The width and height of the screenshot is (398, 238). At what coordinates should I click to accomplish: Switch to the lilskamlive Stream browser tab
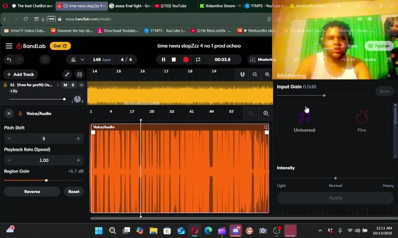coord(220,6)
